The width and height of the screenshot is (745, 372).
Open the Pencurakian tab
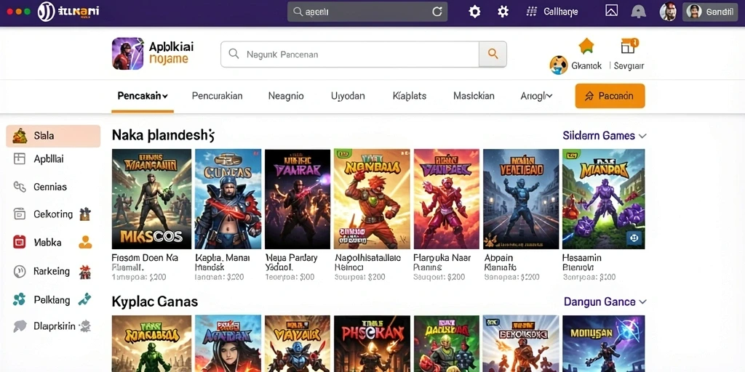217,96
